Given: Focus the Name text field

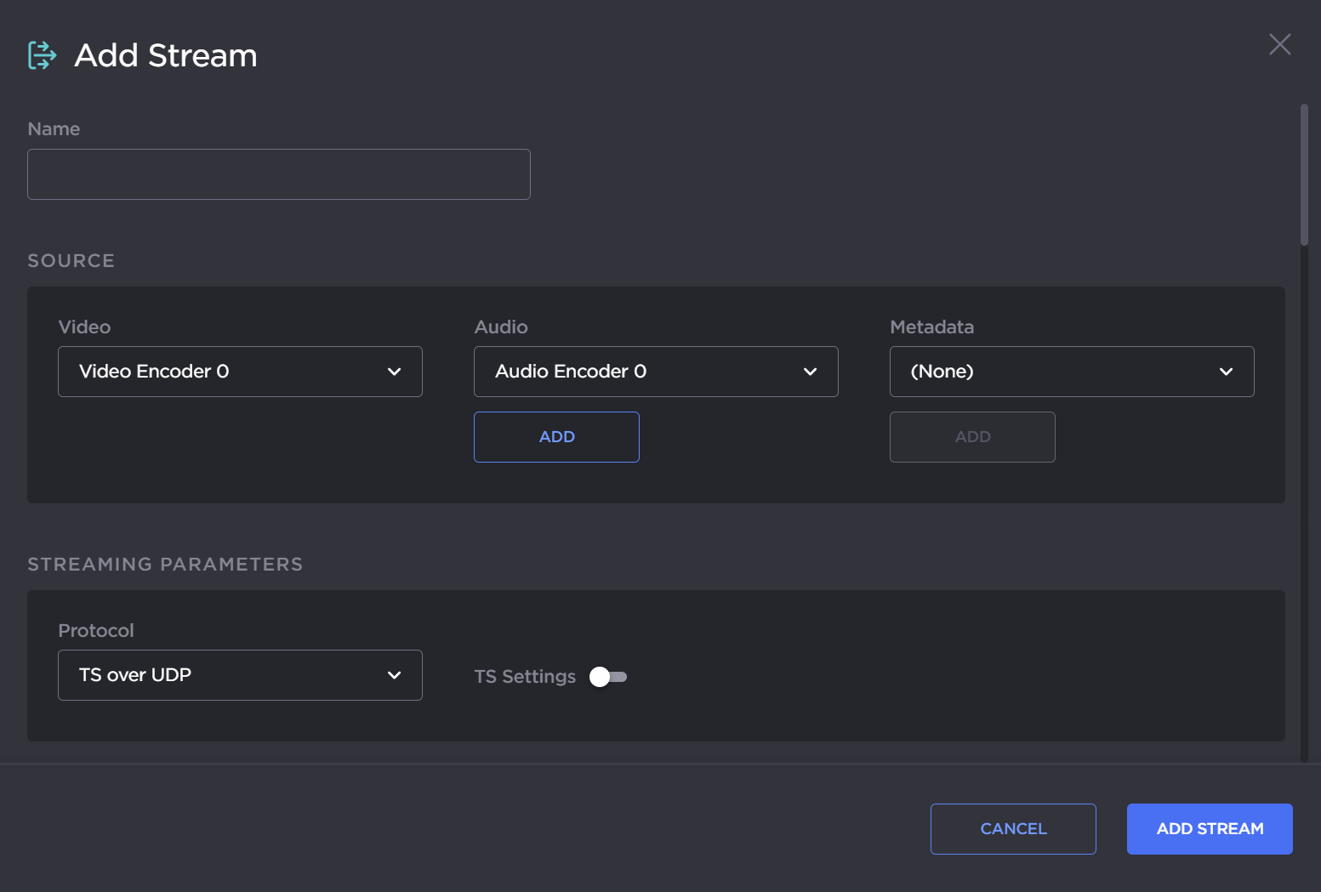Looking at the screenshot, I should coord(279,174).
